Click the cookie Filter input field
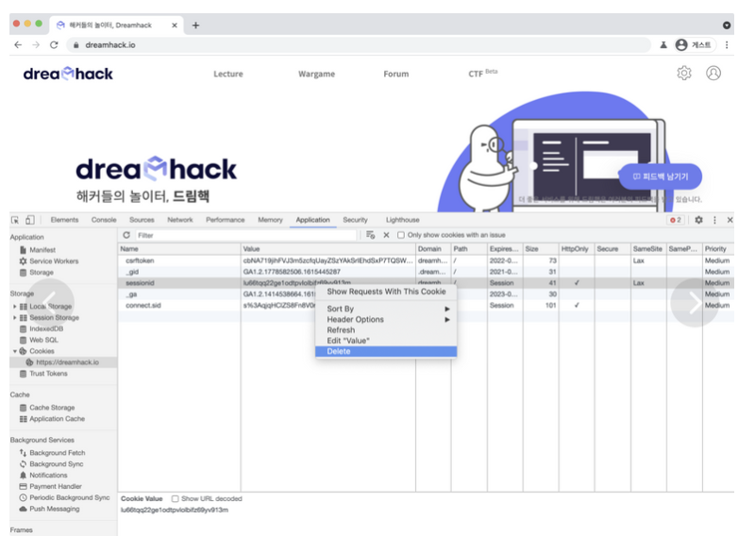Image resolution: width=755 pixels, height=553 pixels. click(x=245, y=235)
